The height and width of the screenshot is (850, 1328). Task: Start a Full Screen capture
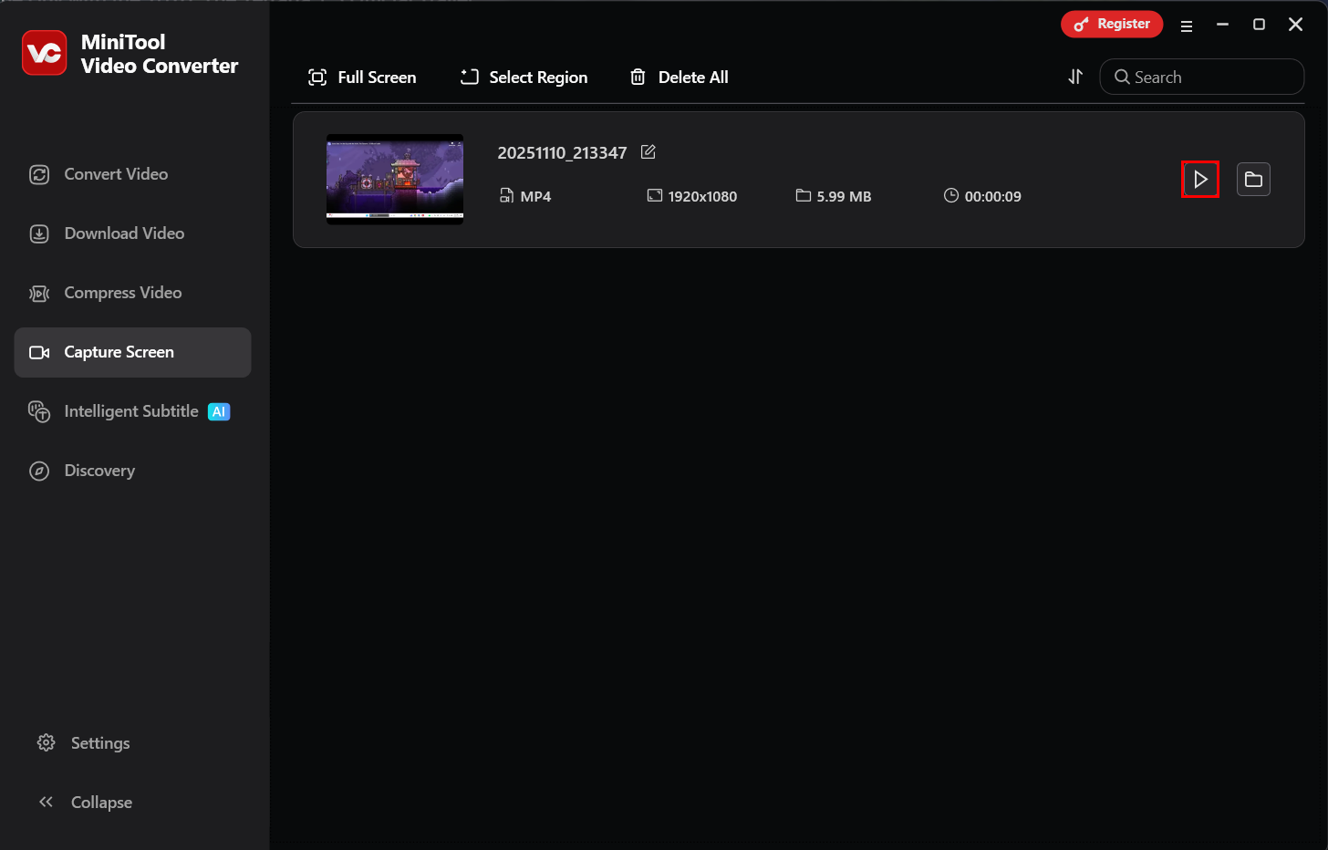coord(362,77)
